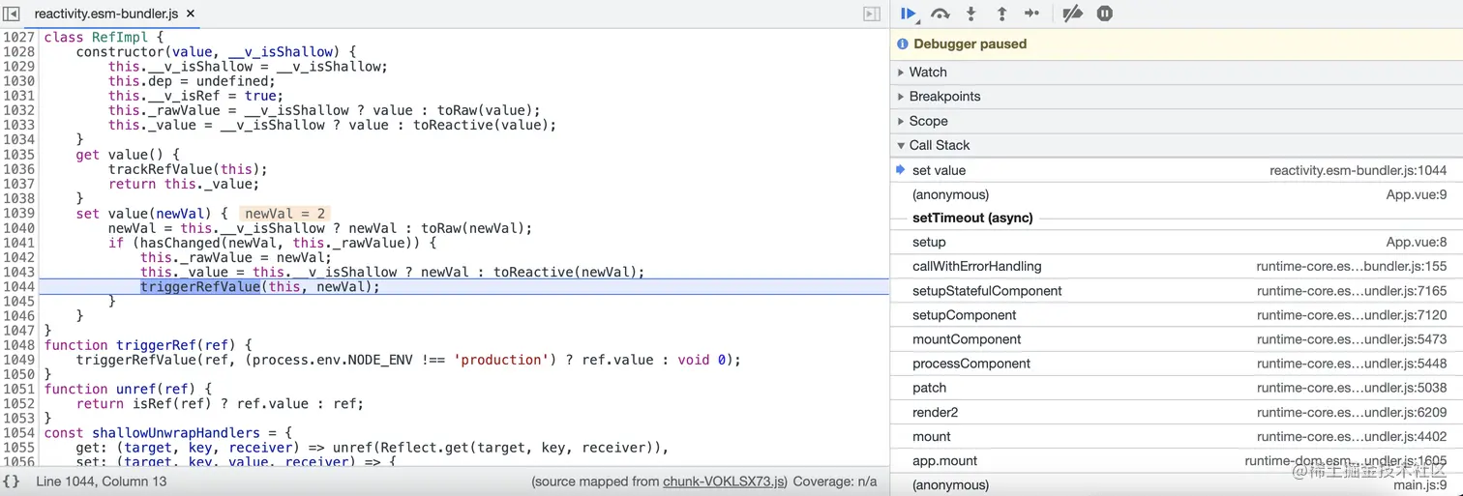Screen dimensions: 1463x496
Task: Click the 'Coverage: n/a' status text
Action: pos(834,481)
